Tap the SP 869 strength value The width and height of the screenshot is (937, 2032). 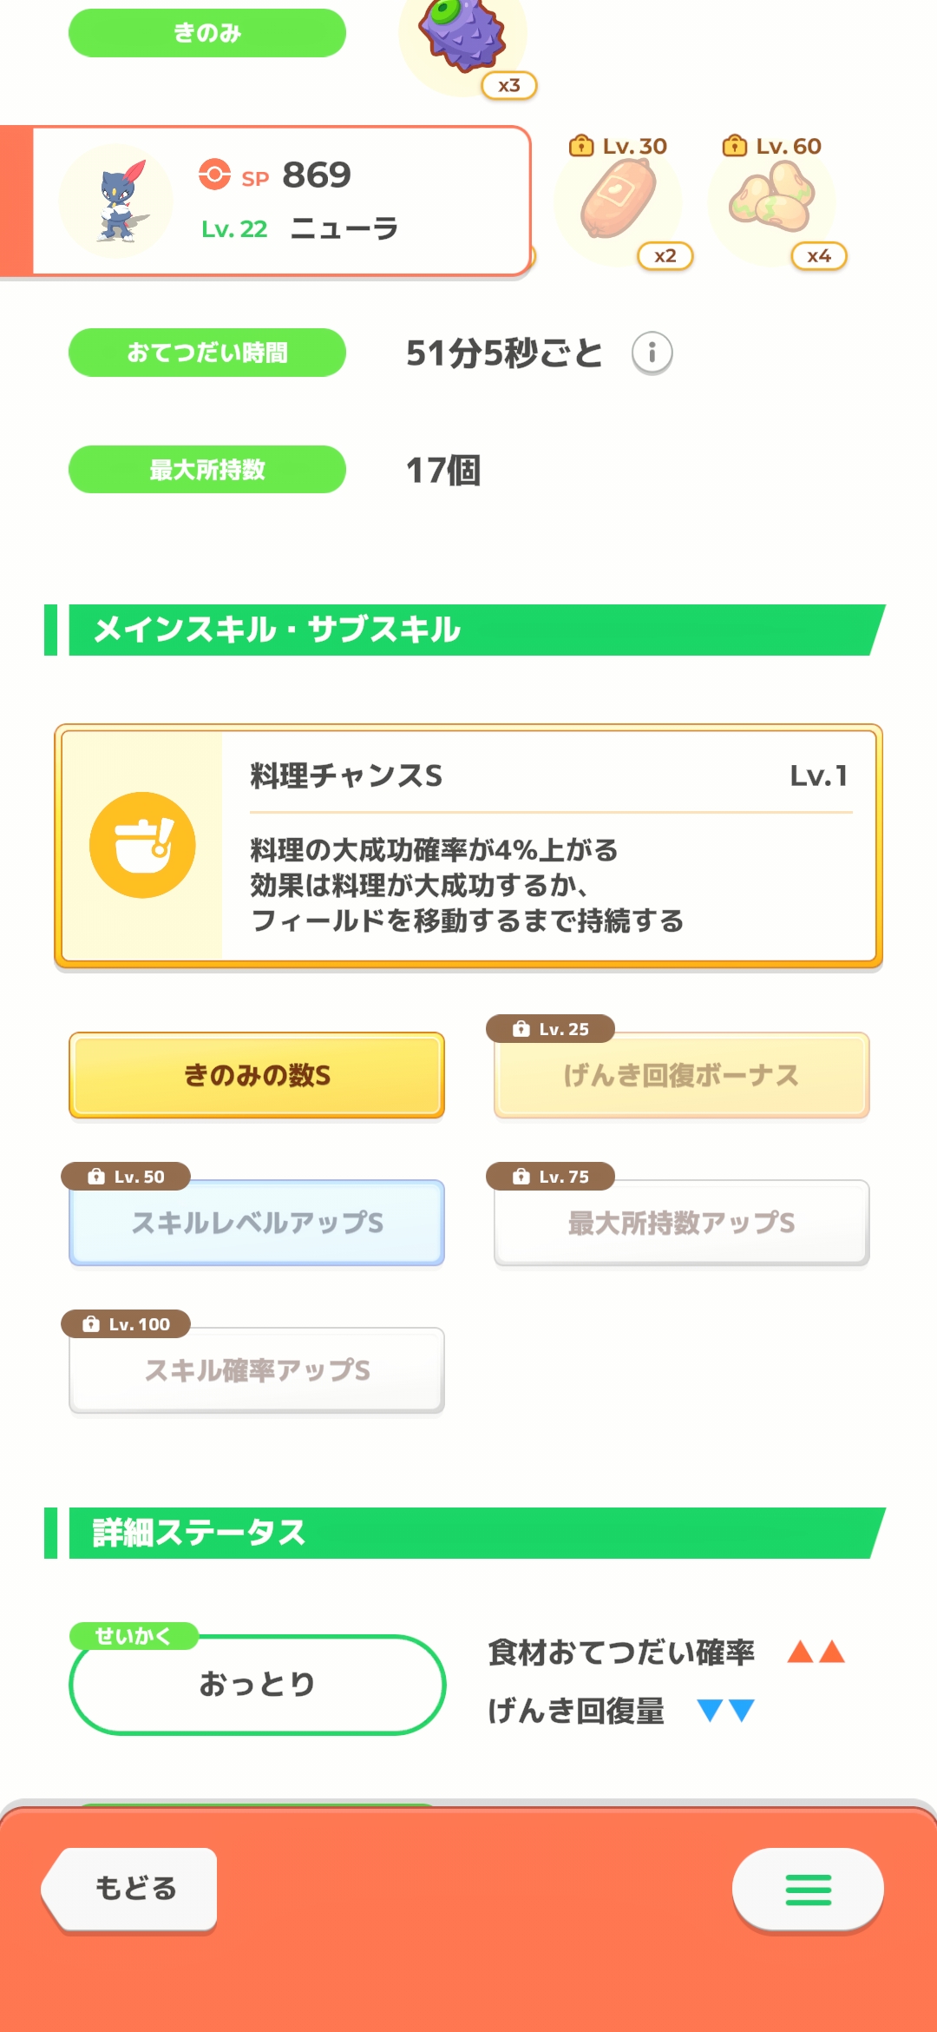316,175
